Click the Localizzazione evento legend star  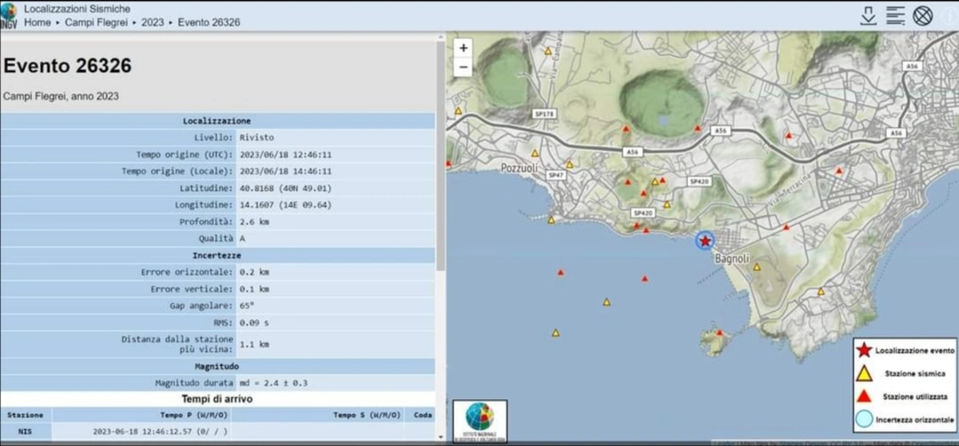point(863,349)
